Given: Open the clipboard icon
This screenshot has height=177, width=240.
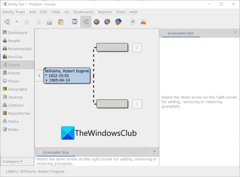Looking at the screenshot, I should (x=61, y=22).
